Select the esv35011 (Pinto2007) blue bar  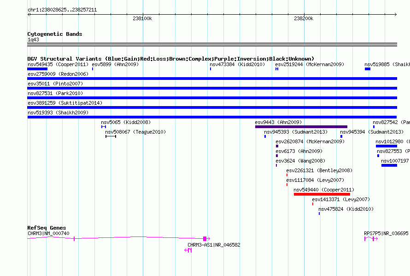click(212, 88)
